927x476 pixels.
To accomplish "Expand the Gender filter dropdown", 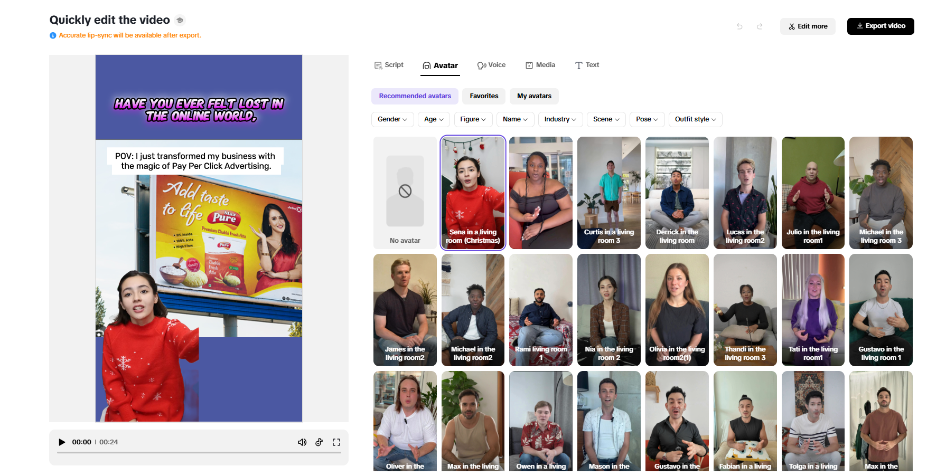I will tap(392, 119).
